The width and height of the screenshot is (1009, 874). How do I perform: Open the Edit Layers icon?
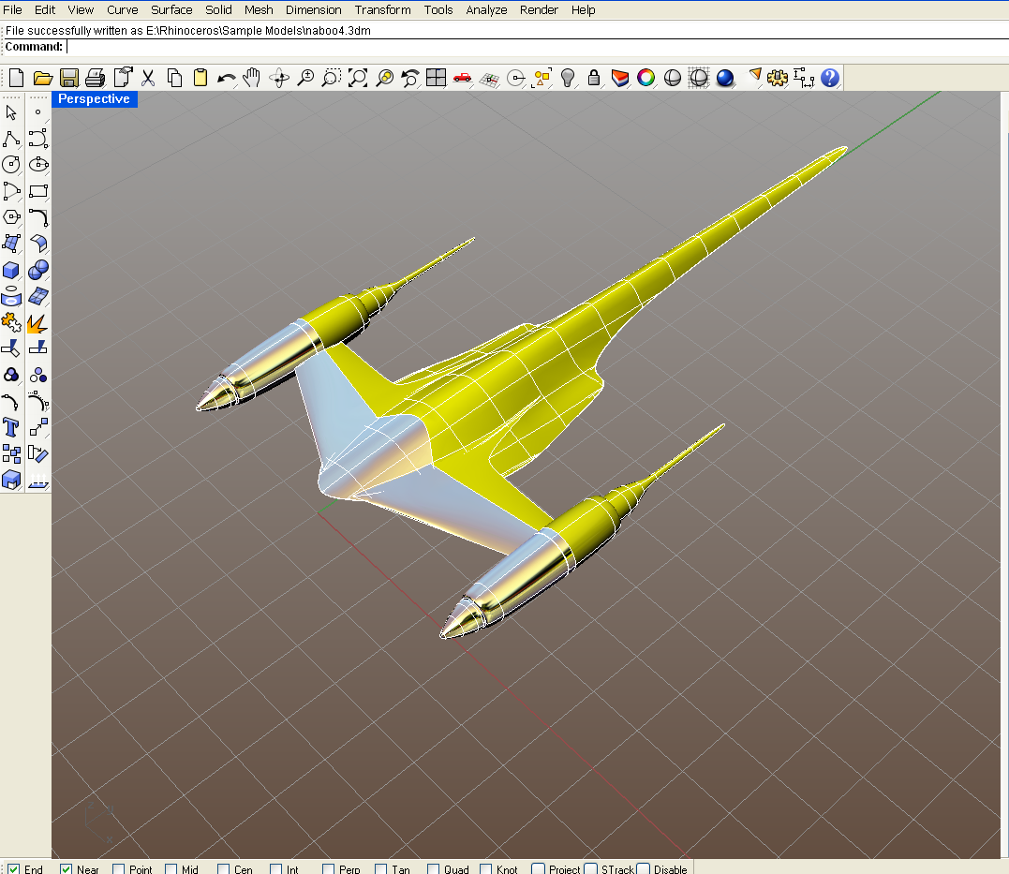click(x=619, y=78)
